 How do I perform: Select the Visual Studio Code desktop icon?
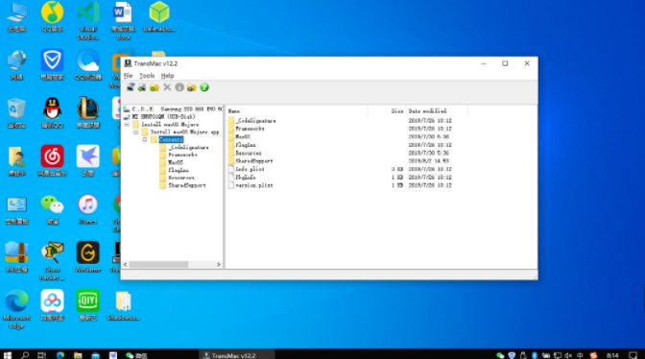pyautogui.click(x=88, y=20)
